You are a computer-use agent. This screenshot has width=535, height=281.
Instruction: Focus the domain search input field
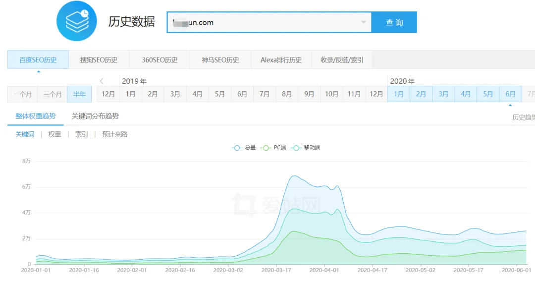tap(269, 22)
